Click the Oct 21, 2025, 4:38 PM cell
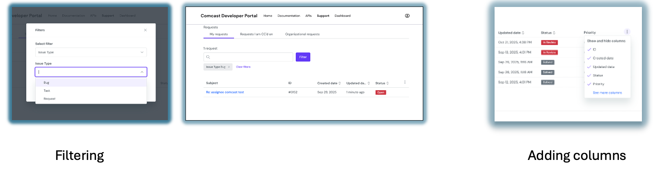The height and width of the screenshot is (171, 653). pos(515,42)
